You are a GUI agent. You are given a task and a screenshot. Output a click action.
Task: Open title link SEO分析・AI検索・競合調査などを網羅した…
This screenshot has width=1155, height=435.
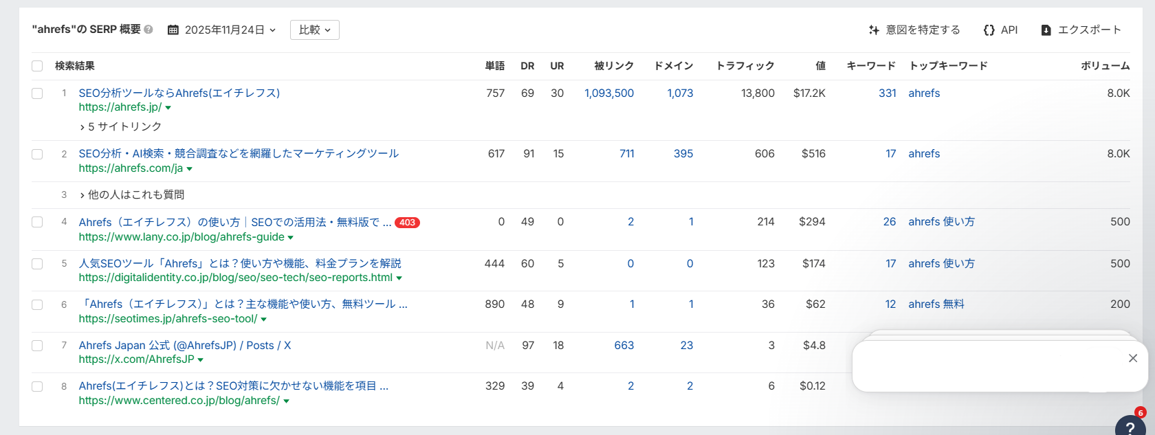pos(239,153)
